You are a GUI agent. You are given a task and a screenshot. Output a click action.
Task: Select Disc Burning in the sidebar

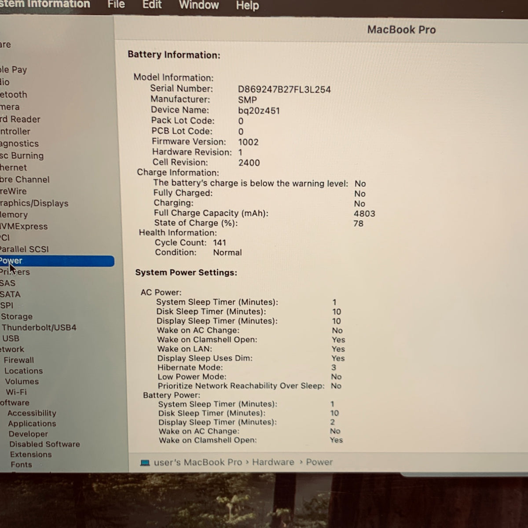[22, 156]
